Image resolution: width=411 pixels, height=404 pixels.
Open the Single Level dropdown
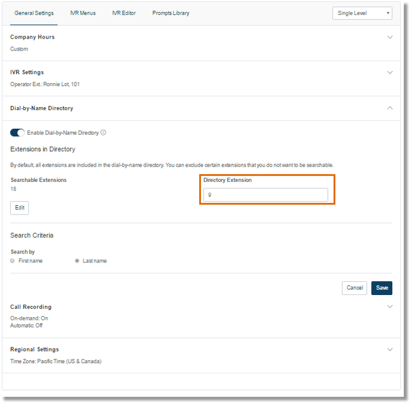click(362, 13)
